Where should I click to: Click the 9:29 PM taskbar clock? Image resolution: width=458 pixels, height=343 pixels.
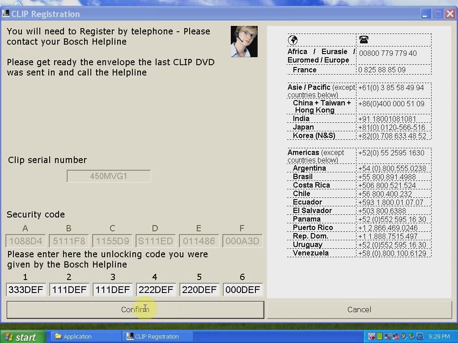click(439, 337)
